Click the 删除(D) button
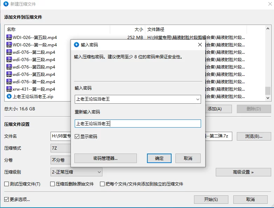This screenshot has height=208, width=274. click(x=254, y=109)
